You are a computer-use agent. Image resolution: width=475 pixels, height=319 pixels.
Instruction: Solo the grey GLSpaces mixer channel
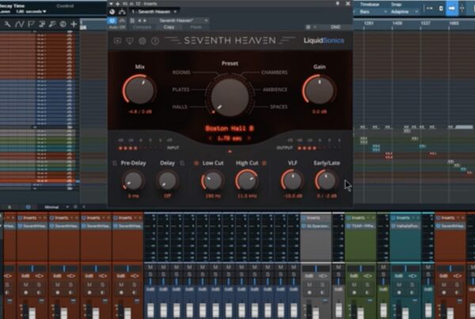[322, 285]
